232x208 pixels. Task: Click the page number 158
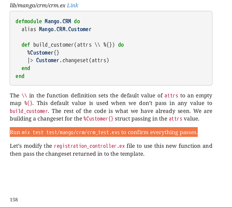pyautogui.click(x=14, y=200)
